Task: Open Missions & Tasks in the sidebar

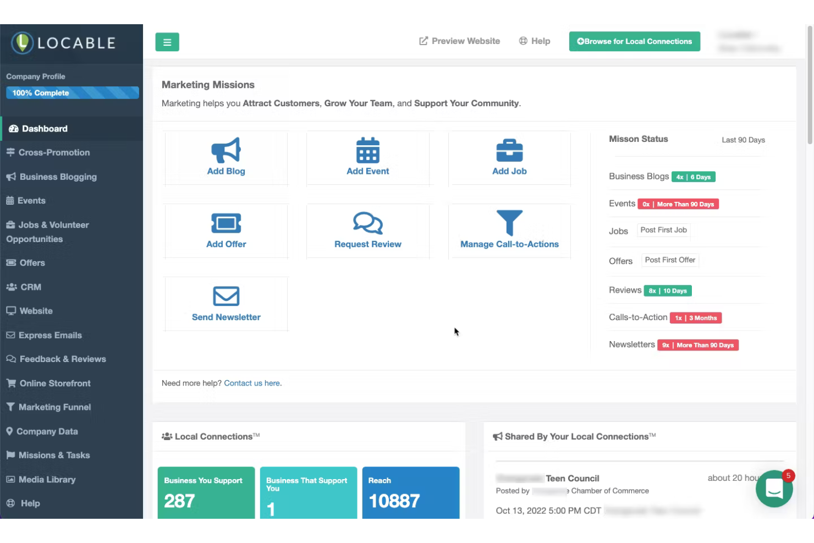Action: [71, 456]
